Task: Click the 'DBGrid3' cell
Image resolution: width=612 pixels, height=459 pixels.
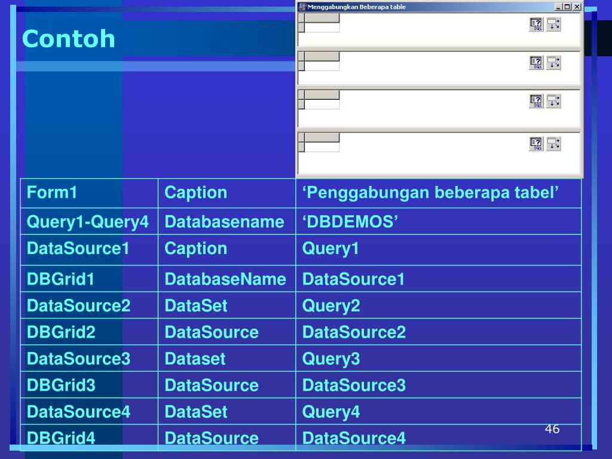Action: coord(90,385)
